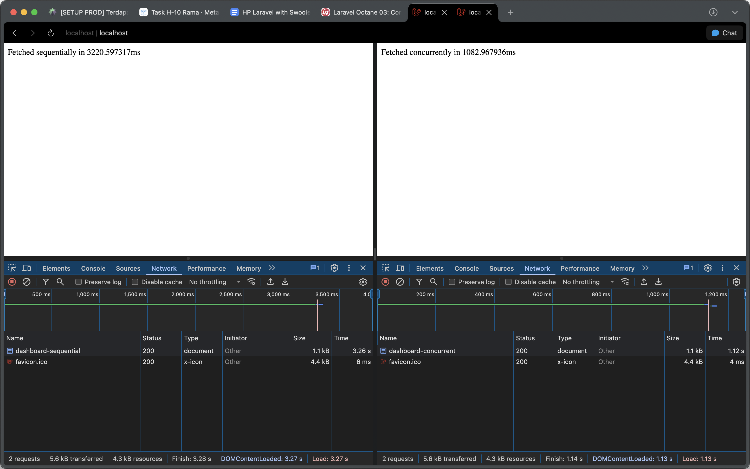Screen dimensions: 750x469
Task: Select dashboard-sequential request row
Action: click(188, 351)
